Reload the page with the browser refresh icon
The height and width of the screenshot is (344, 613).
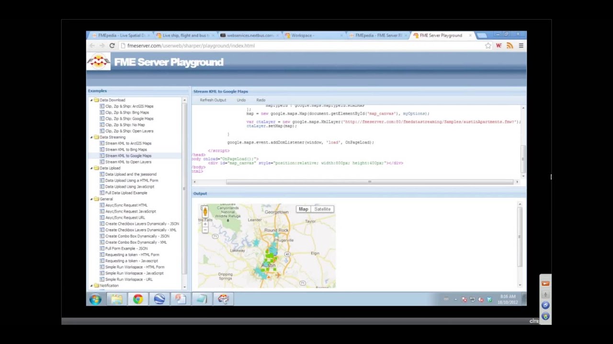tap(112, 45)
